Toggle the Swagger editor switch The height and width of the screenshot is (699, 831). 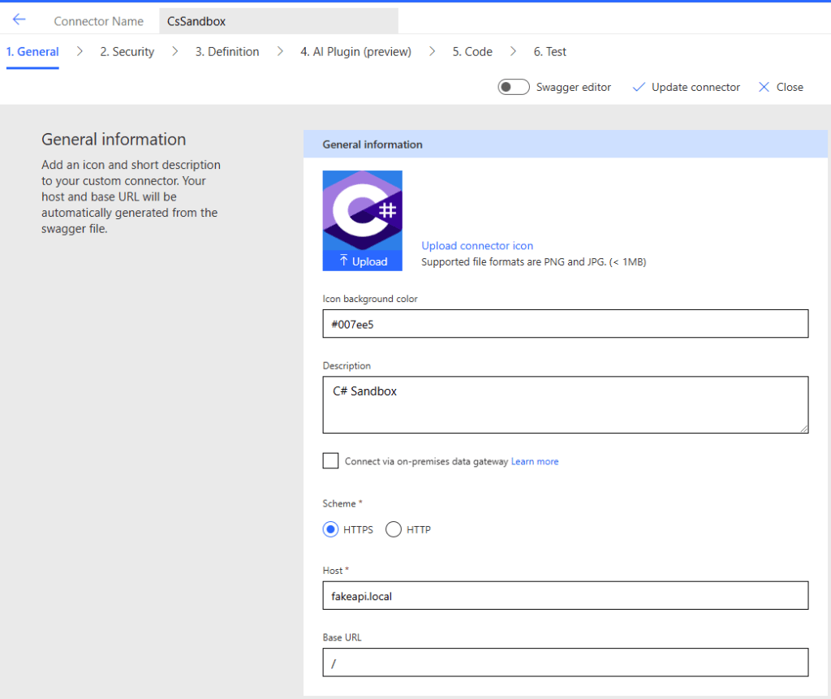coord(514,87)
